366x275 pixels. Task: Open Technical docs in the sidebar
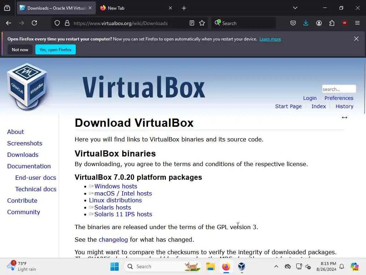(36, 189)
